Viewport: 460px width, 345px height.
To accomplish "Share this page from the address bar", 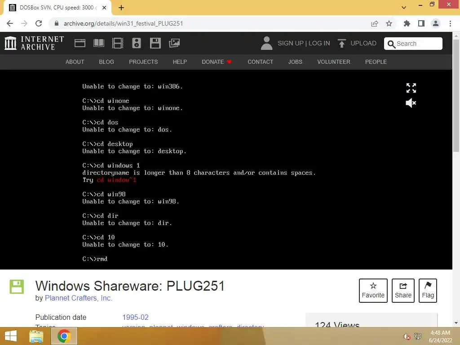I will pyautogui.click(x=375, y=23).
